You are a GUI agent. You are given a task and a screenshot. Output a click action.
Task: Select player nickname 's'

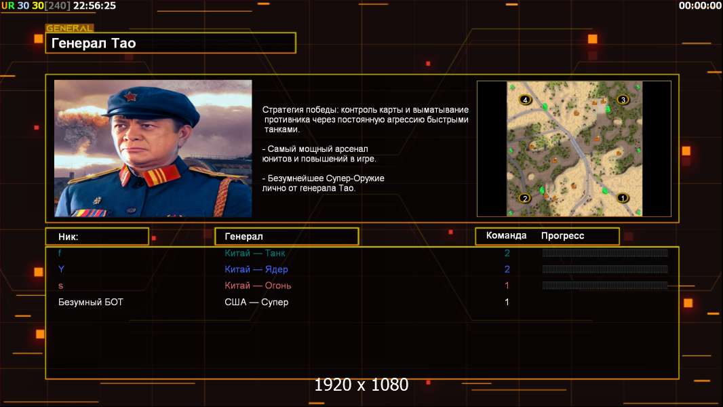pyautogui.click(x=60, y=286)
